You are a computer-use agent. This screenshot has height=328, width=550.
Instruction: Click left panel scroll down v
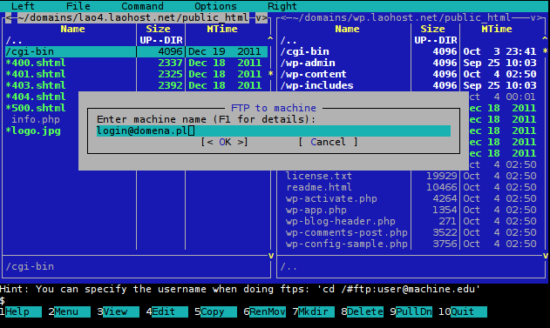tap(271, 256)
